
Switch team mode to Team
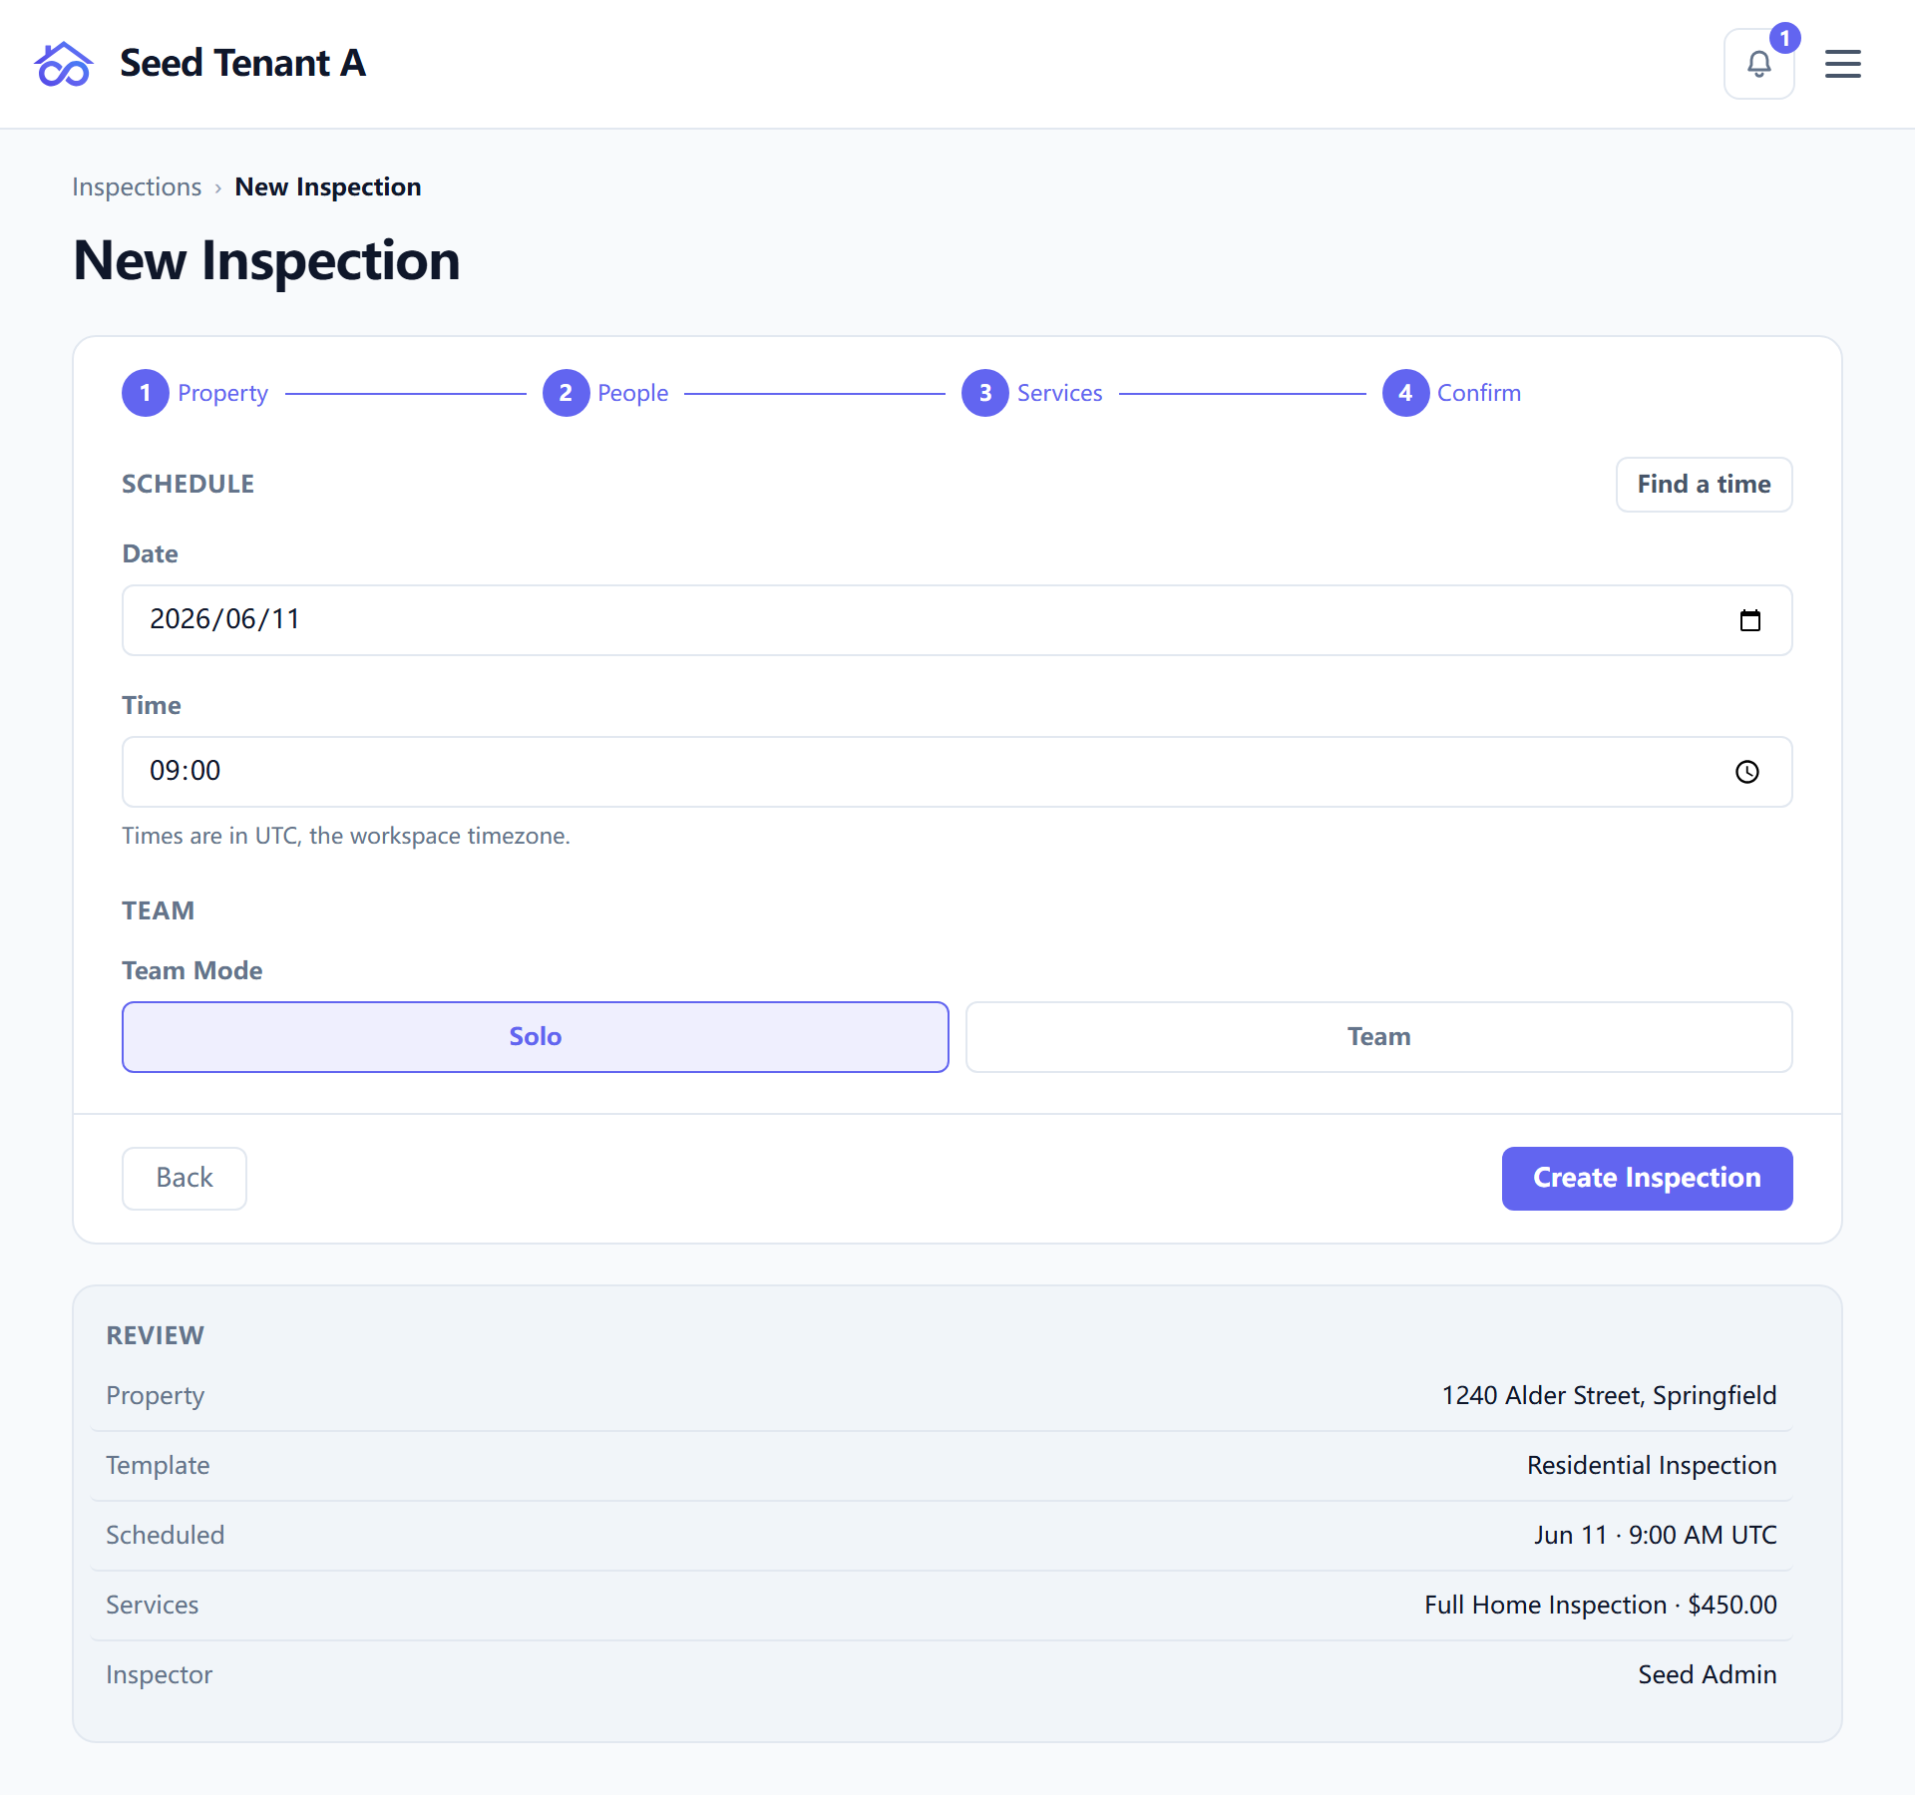coord(1379,1037)
